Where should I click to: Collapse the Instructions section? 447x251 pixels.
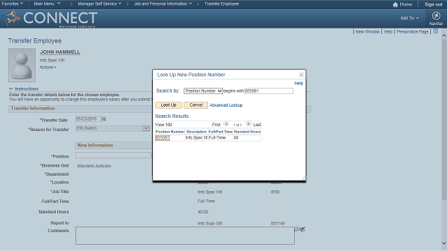[x=11, y=89]
